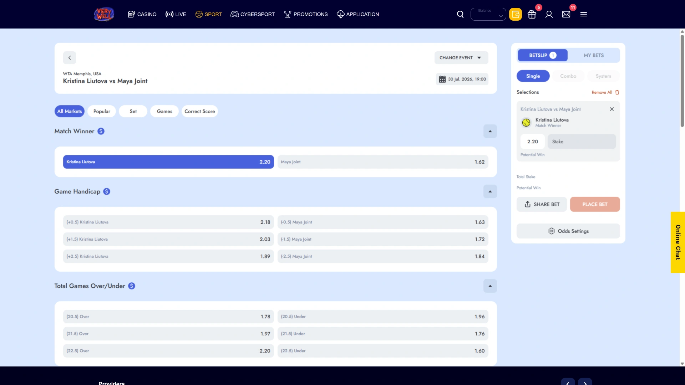Open the mail messages envelope icon

pyautogui.click(x=566, y=14)
